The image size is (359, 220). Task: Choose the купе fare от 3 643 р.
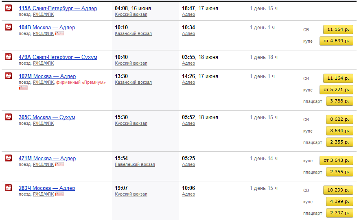[336, 161]
